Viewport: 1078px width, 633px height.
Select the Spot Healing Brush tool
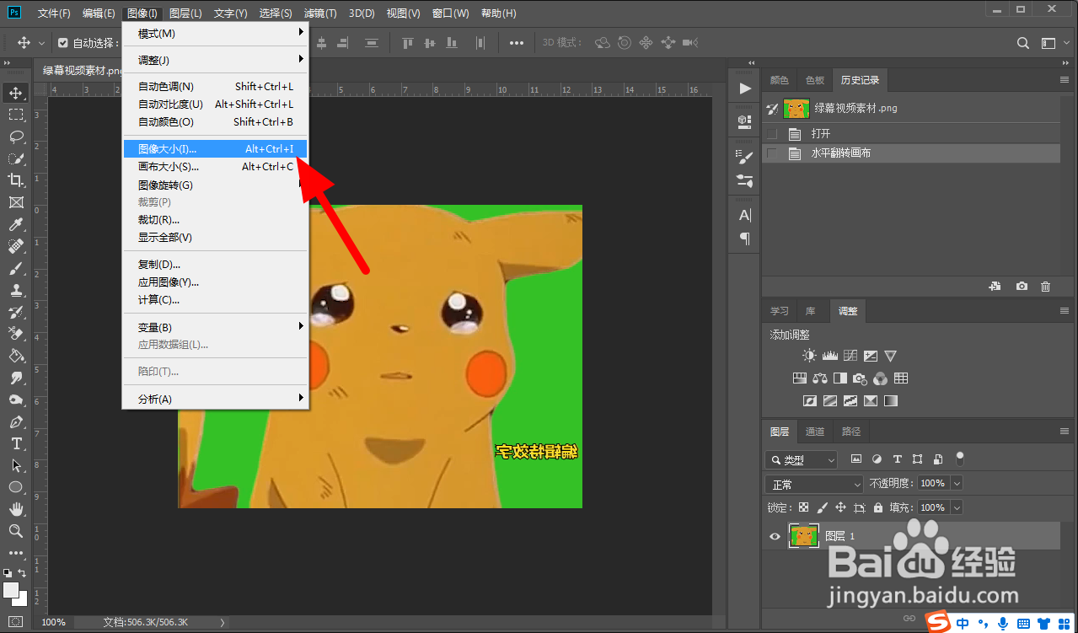[x=16, y=246]
